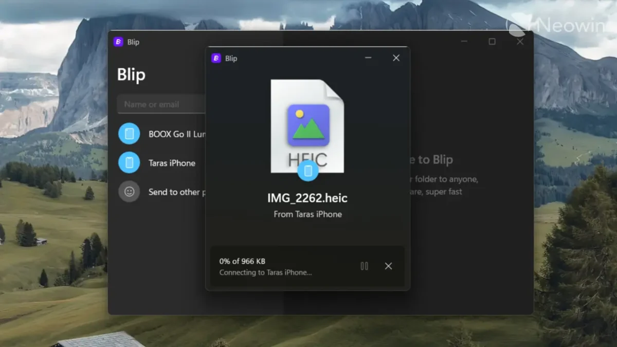Viewport: 617px width, 347px height.
Task: Click the Blip logo in main window title
Action: click(118, 42)
